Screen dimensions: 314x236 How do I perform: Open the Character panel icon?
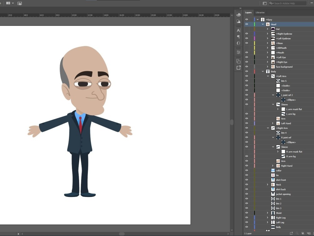(x=238, y=30)
